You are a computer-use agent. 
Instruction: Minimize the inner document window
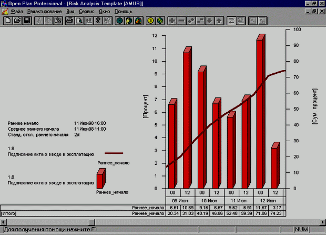click(x=308, y=11)
